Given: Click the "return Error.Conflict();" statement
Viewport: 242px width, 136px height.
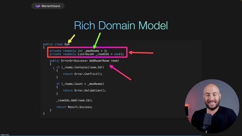Looking at the screenshot, I should (82, 74).
